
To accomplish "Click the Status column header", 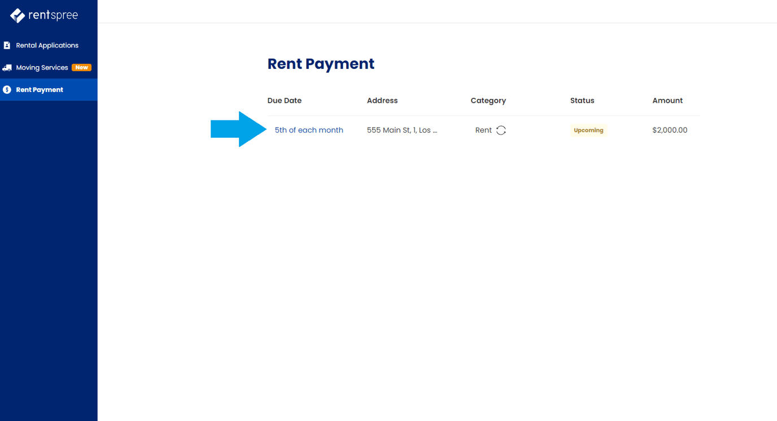I will [582, 100].
